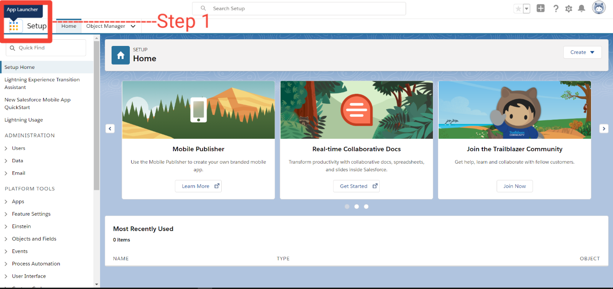Open the notifications bell icon

tap(581, 8)
